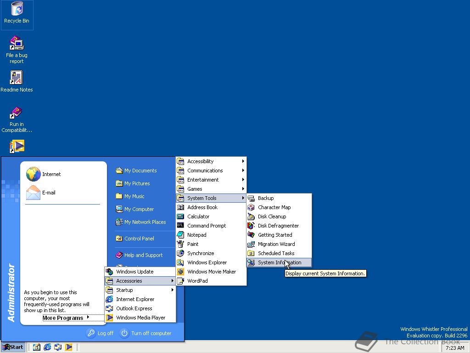Open Address Book

[211, 207]
